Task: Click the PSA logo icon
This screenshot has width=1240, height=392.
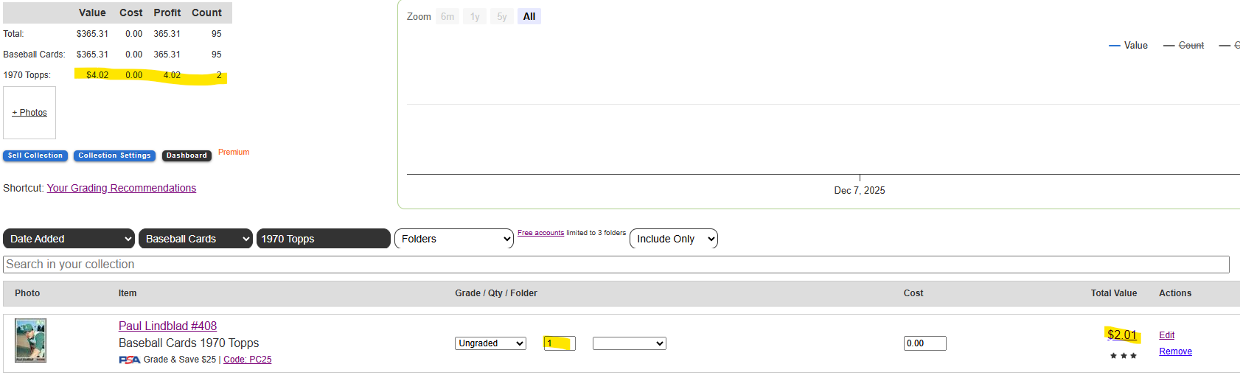Action: point(129,360)
